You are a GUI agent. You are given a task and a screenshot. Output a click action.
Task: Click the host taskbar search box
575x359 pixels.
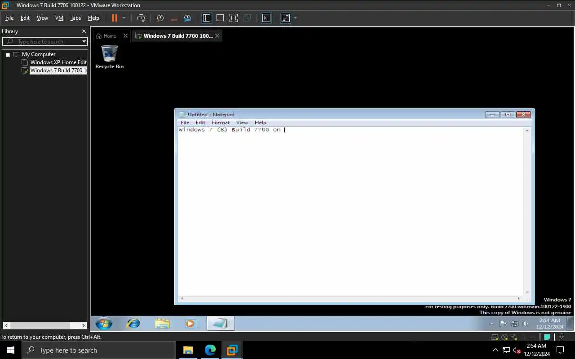click(99, 350)
